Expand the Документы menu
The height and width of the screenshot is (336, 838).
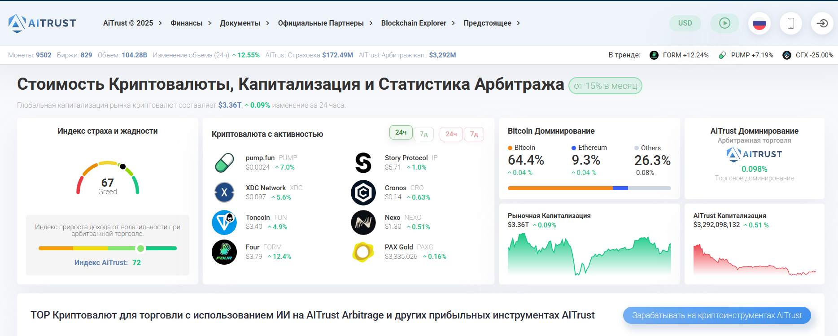pyautogui.click(x=244, y=23)
